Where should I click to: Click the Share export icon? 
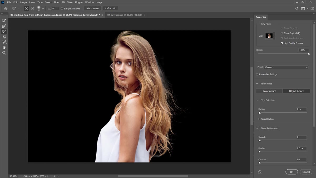[x=312, y=8]
